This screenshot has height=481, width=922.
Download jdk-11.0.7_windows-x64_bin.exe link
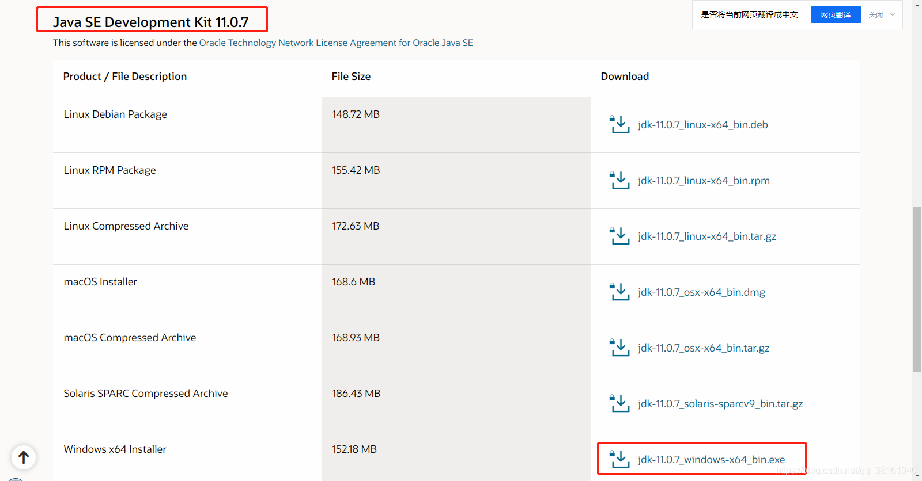pyautogui.click(x=711, y=460)
